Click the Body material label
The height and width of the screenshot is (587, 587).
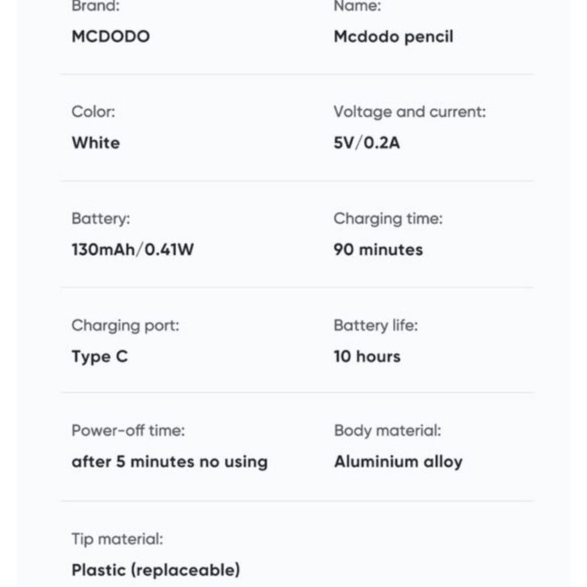click(387, 430)
